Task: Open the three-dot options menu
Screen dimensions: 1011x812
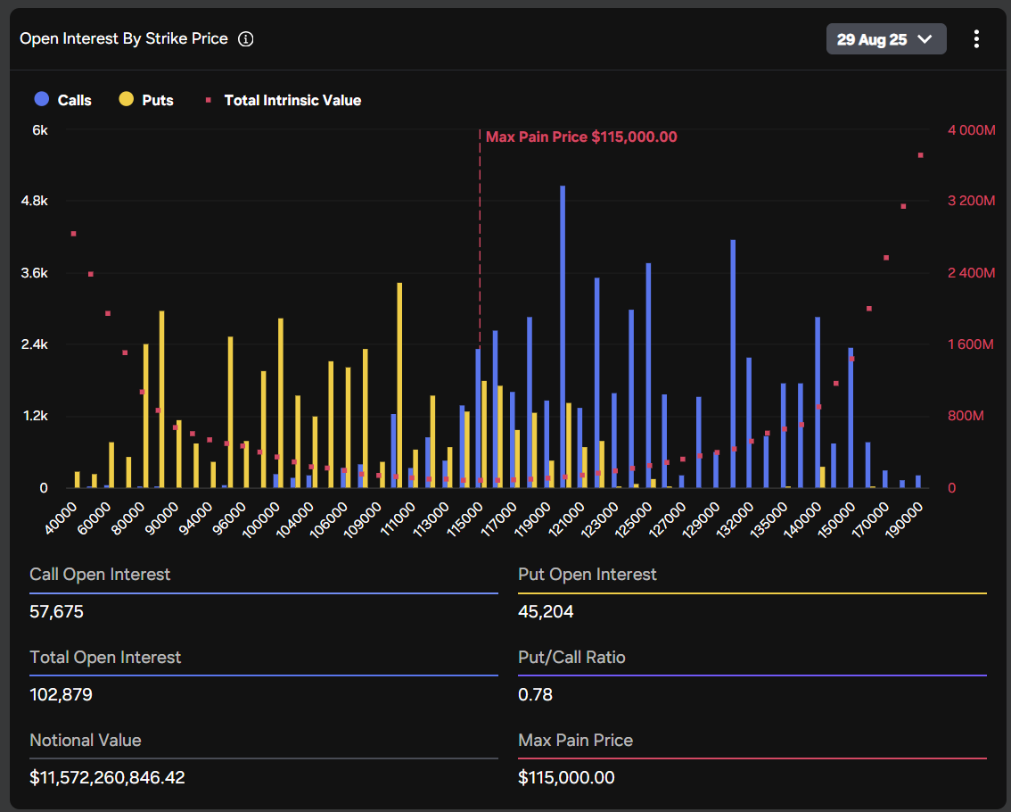Action: point(976,39)
